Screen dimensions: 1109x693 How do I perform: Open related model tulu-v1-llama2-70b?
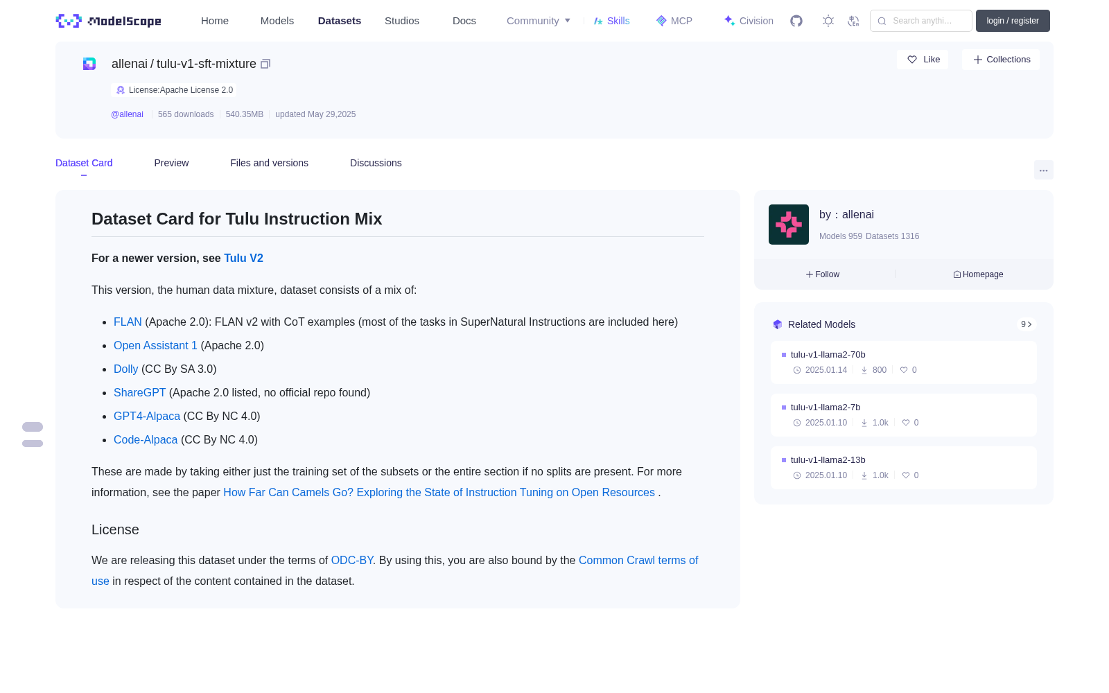(x=904, y=362)
